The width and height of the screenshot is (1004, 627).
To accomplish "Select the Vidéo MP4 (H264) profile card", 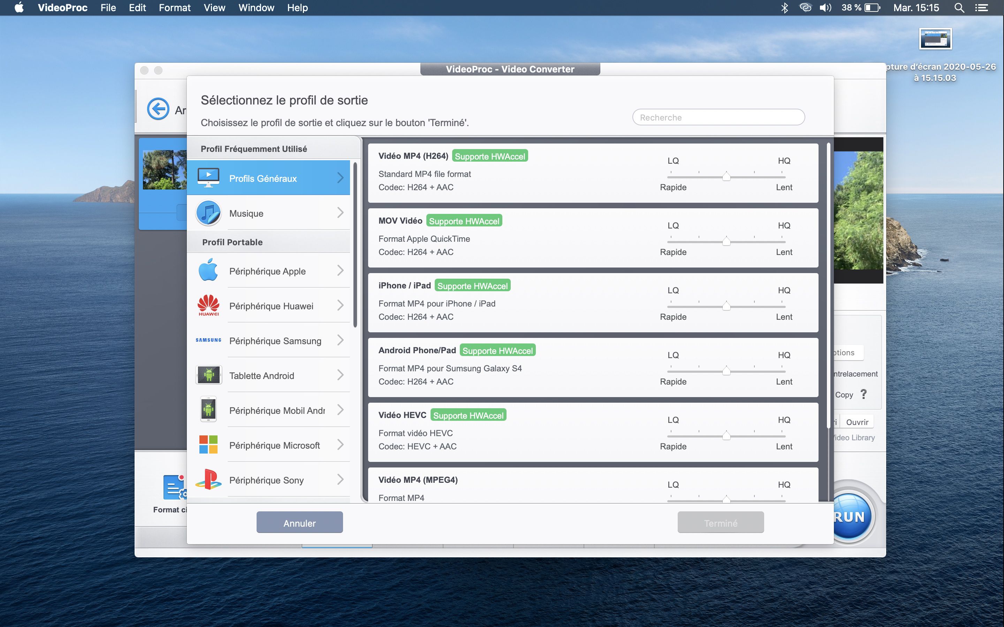I will pos(593,173).
